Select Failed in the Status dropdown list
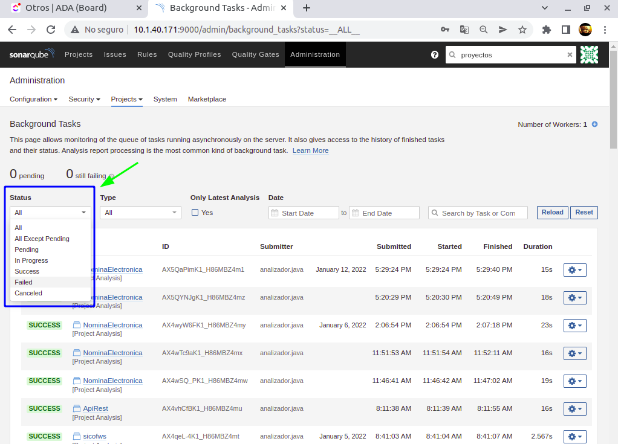This screenshot has height=444, width=618. (x=24, y=282)
